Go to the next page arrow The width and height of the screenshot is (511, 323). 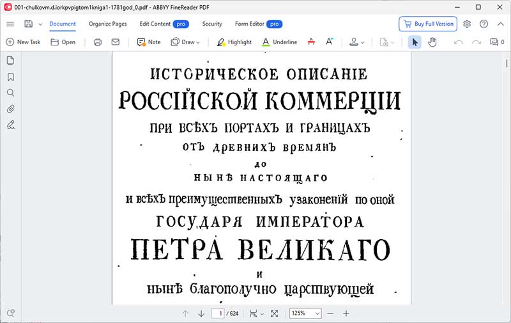(201, 313)
